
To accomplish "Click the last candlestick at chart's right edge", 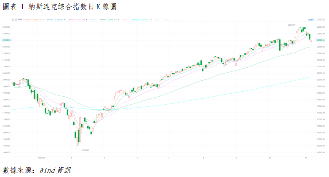I will [x=311, y=42].
